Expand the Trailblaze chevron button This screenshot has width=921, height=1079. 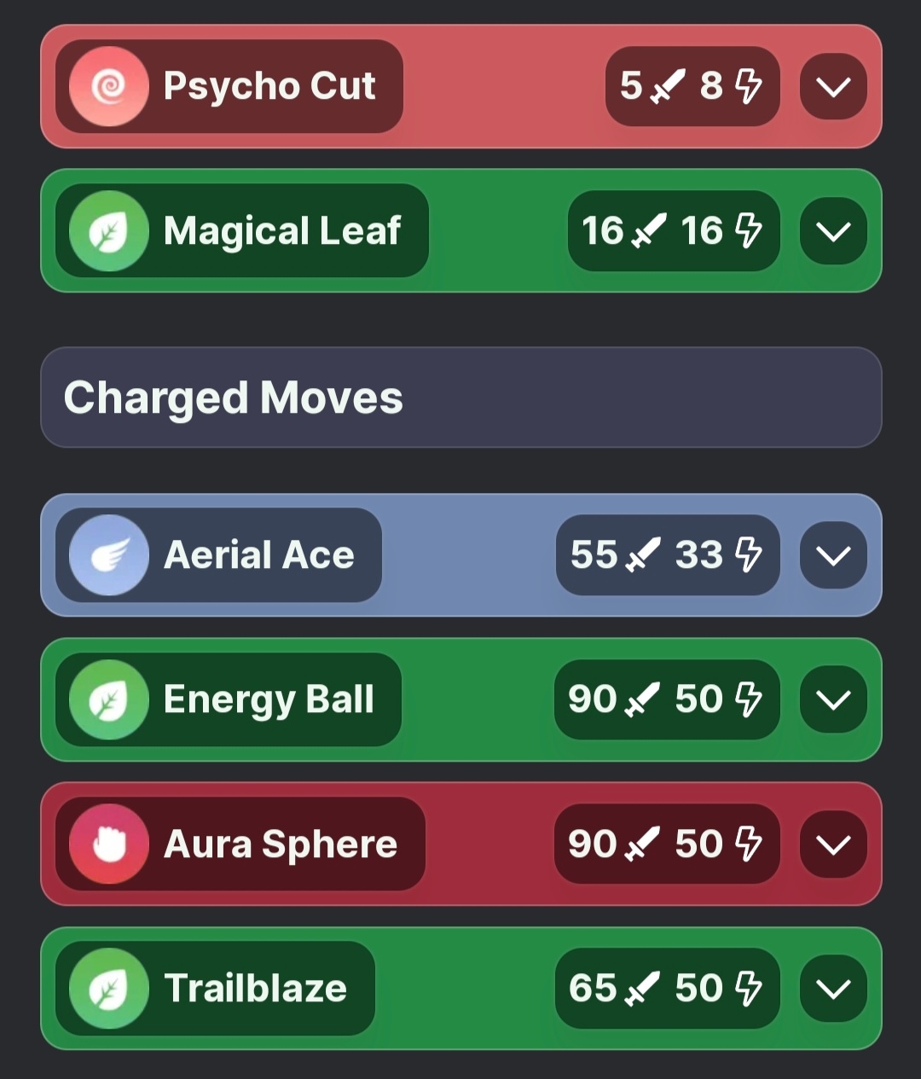(x=833, y=988)
